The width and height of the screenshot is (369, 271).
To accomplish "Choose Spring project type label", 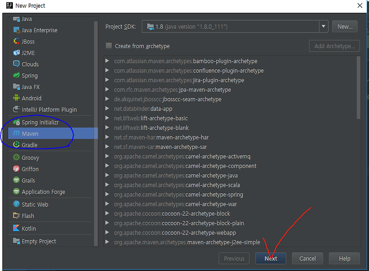I will pyautogui.click(x=30, y=75).
